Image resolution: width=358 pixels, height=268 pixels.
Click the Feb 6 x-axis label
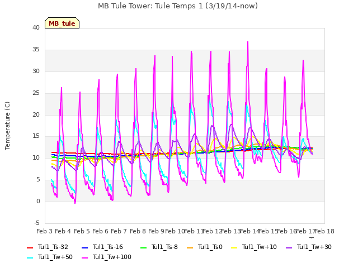(101, 231)
